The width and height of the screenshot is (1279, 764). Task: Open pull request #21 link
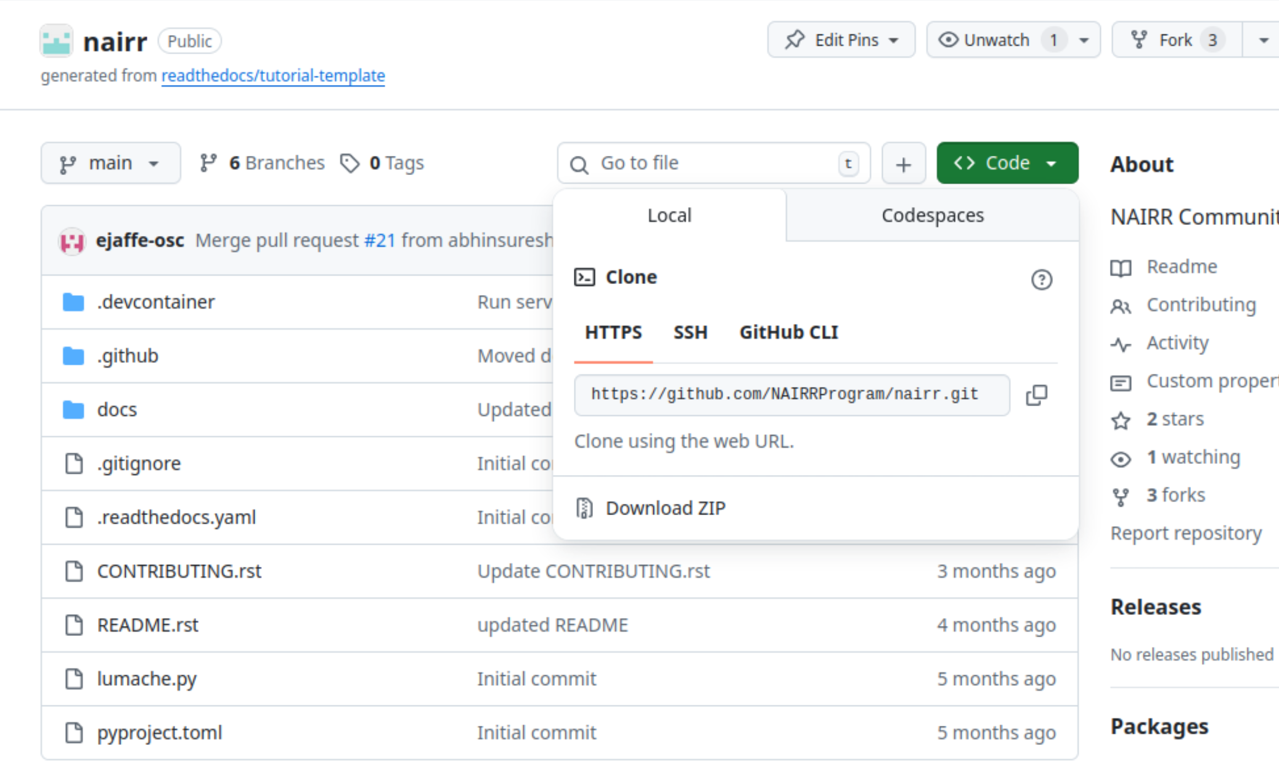(380, 240)
